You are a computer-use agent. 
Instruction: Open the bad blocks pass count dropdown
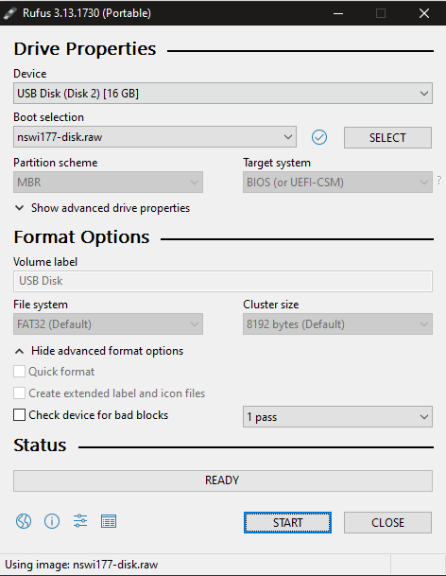coord(337,416)
